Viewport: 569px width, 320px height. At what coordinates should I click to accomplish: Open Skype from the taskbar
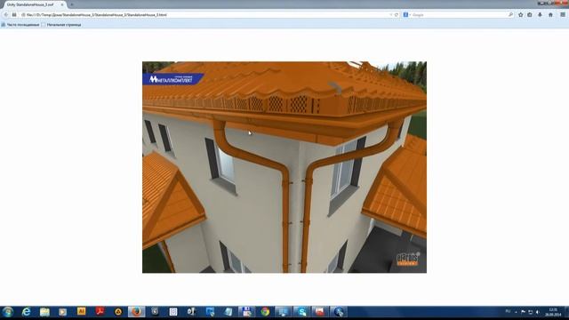[x=301, y=312]
